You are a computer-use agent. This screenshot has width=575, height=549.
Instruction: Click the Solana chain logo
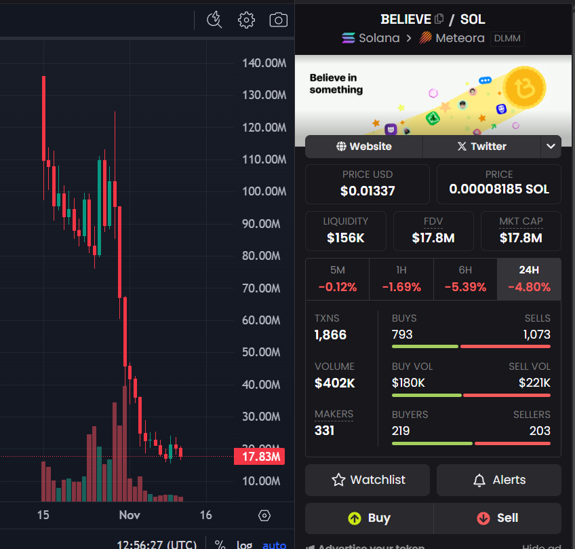349,38
